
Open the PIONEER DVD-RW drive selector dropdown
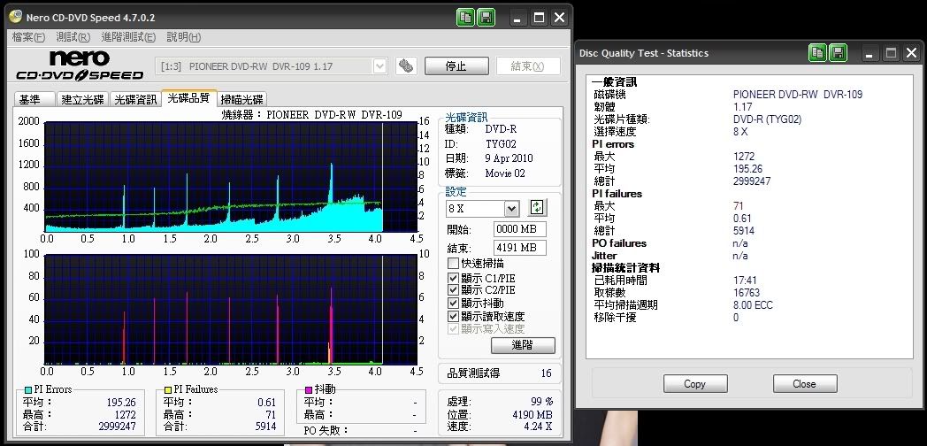(x=380, y=66)
